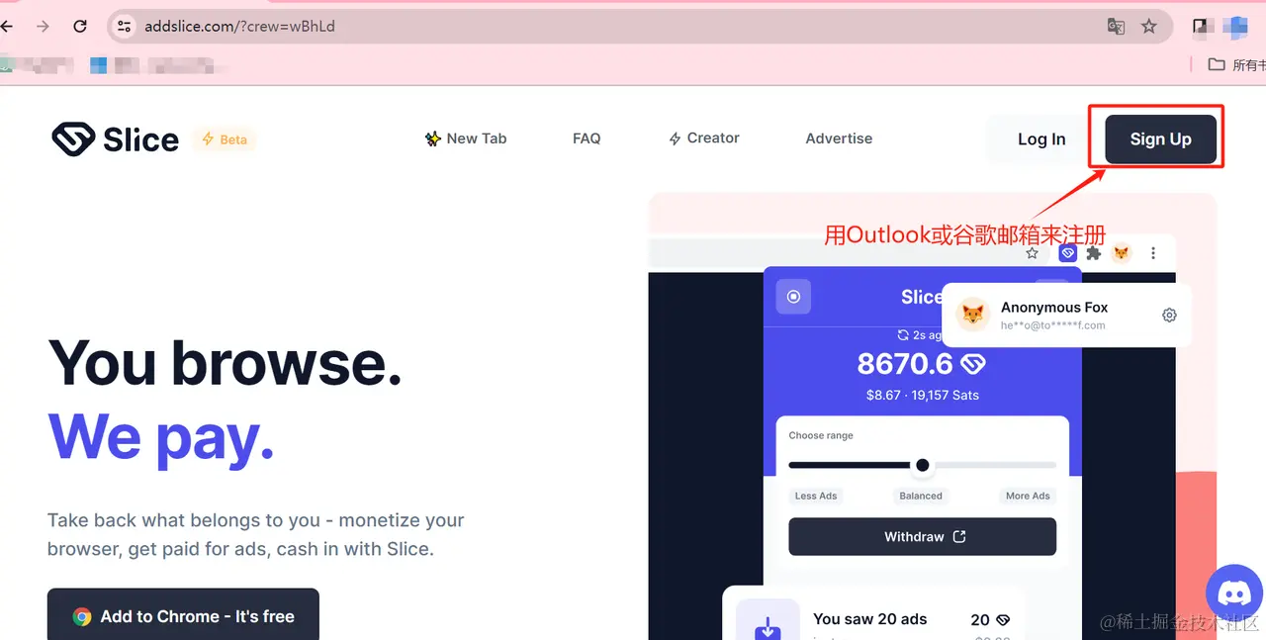Click the settings gear beside Anonymous Fox
Screen dimensions: 1266x640
(1169, 316)
